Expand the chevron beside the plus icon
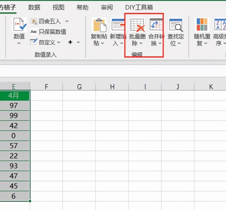Image resolution: width=226 pixels, height=210 pixels. pyautogui.click(x=78, y=42)
